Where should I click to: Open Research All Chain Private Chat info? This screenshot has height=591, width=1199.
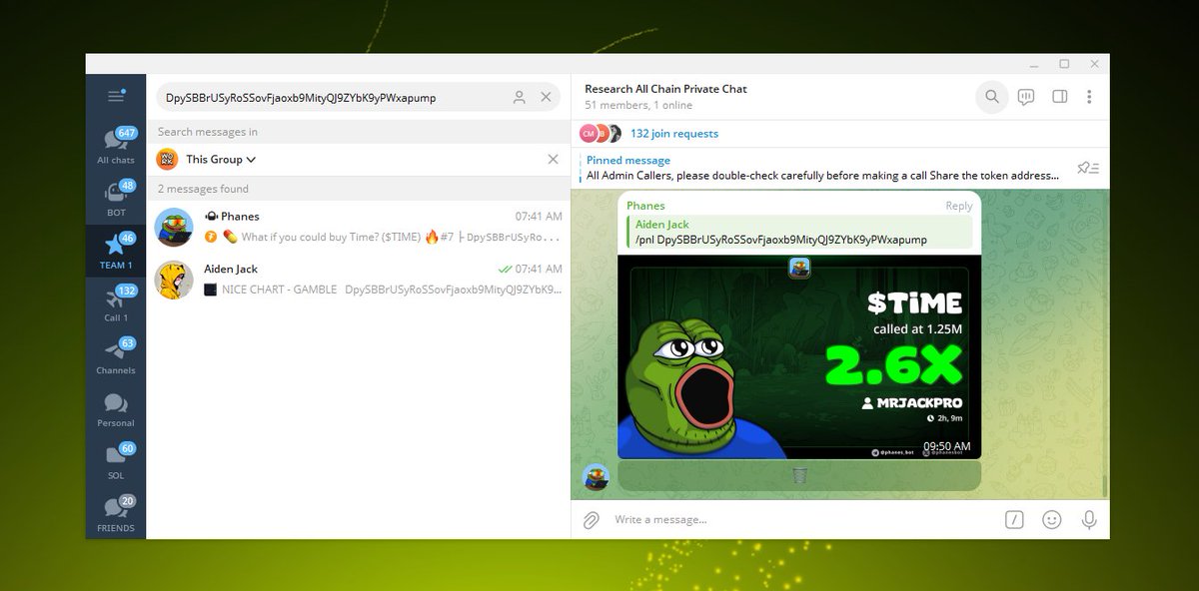coord(665,89)
